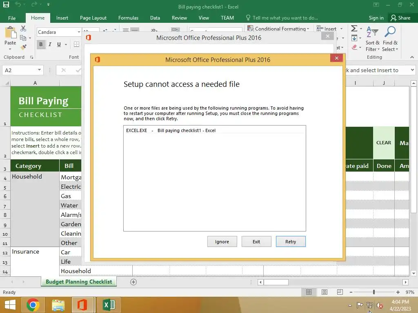Click the Cut scissors icon
This screenshot has width=418, height=313.
coord(23,29)
